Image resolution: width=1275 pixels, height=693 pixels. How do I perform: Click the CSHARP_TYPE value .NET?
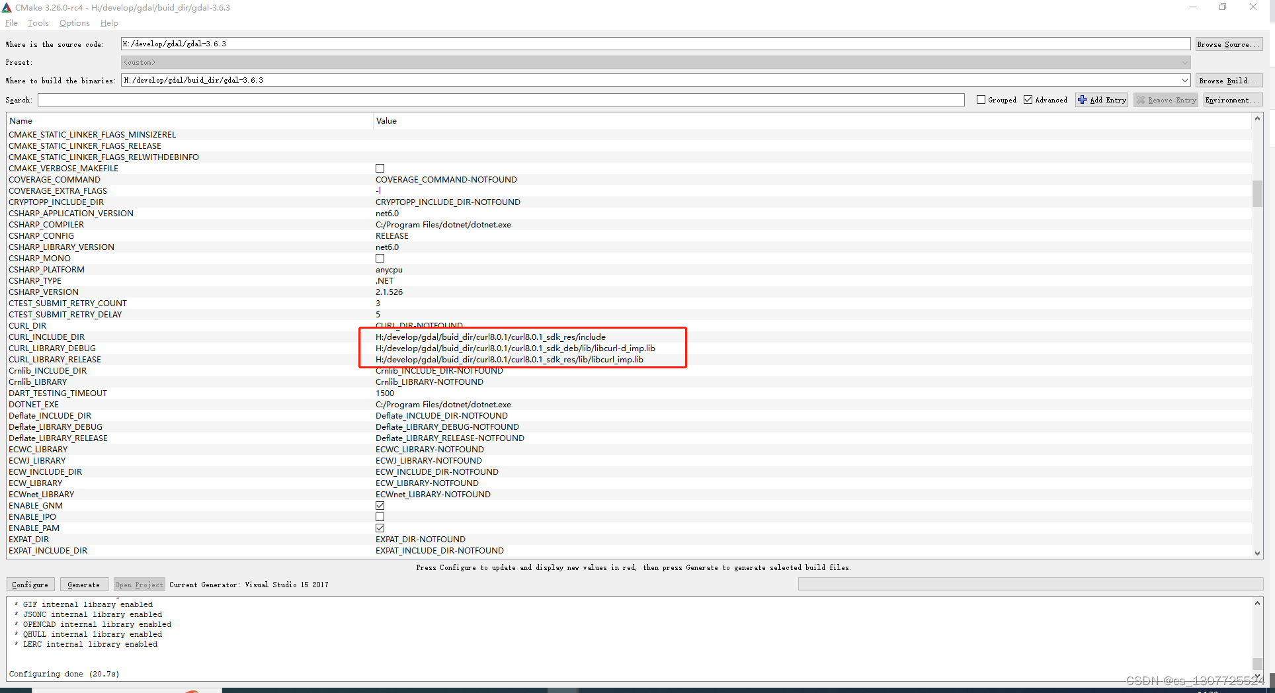pyautogui.click(x=384, y=281)
